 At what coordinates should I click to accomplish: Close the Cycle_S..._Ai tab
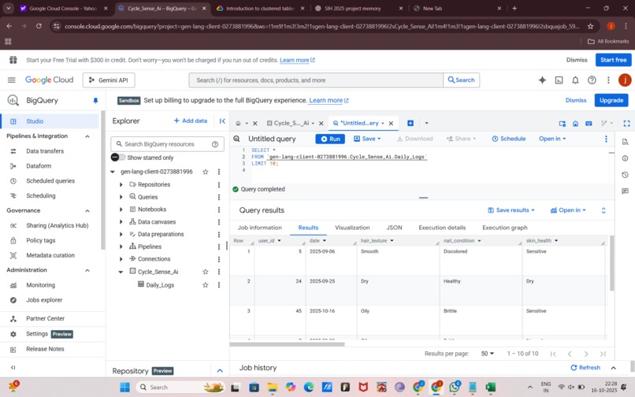click(321, 123)
